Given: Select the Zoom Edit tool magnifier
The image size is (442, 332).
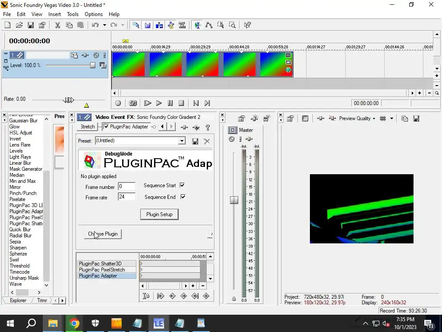Looking at the screenshot, I should pyautogui.click(x=232, y=25).
